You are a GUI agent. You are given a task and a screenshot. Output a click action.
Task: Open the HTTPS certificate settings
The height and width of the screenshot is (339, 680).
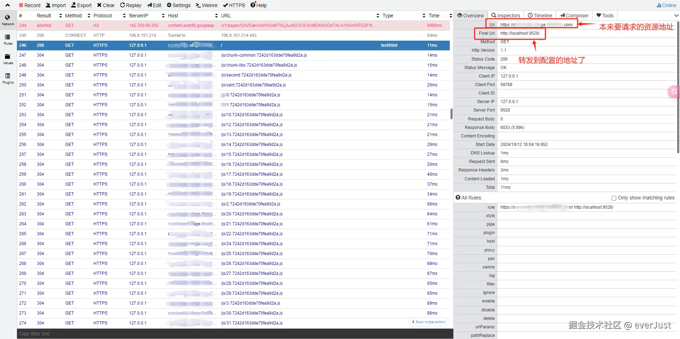tap(234, 5)
